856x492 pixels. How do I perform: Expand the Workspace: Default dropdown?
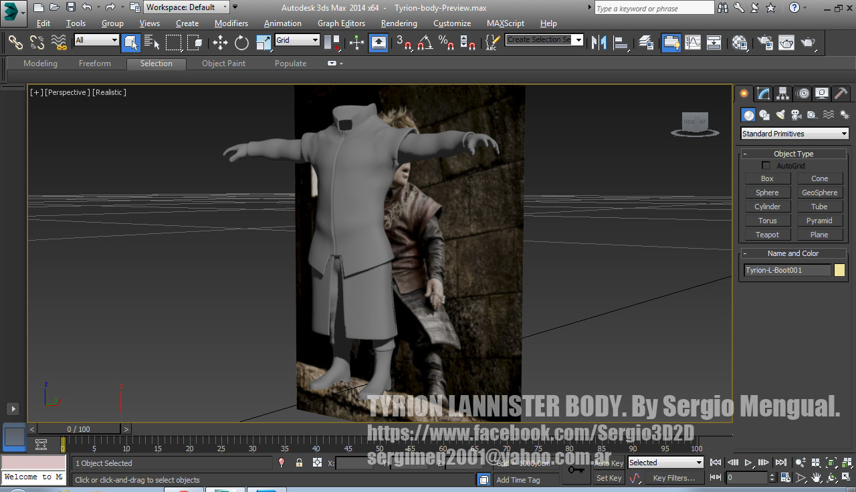pos(187,7)
